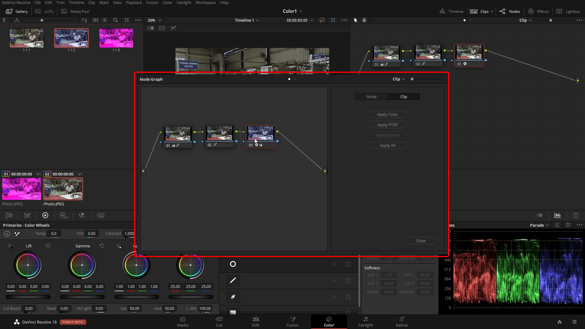Click the Gamma color wheel
This screenshot has height=329, width=585.
click(82, 265)
